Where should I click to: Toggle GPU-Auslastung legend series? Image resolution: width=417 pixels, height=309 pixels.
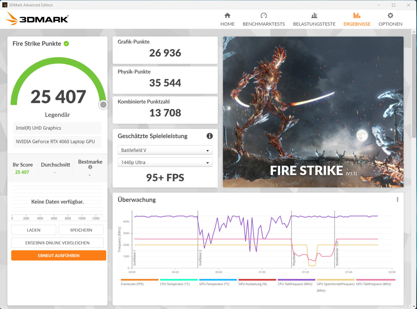tap(257, 282)
